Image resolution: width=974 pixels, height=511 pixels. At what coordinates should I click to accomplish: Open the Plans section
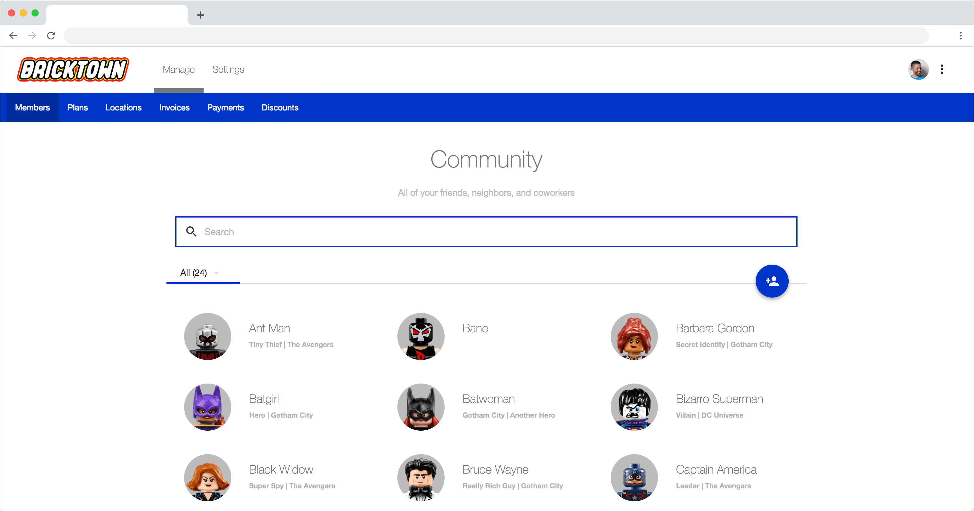(x=77, y=108)
